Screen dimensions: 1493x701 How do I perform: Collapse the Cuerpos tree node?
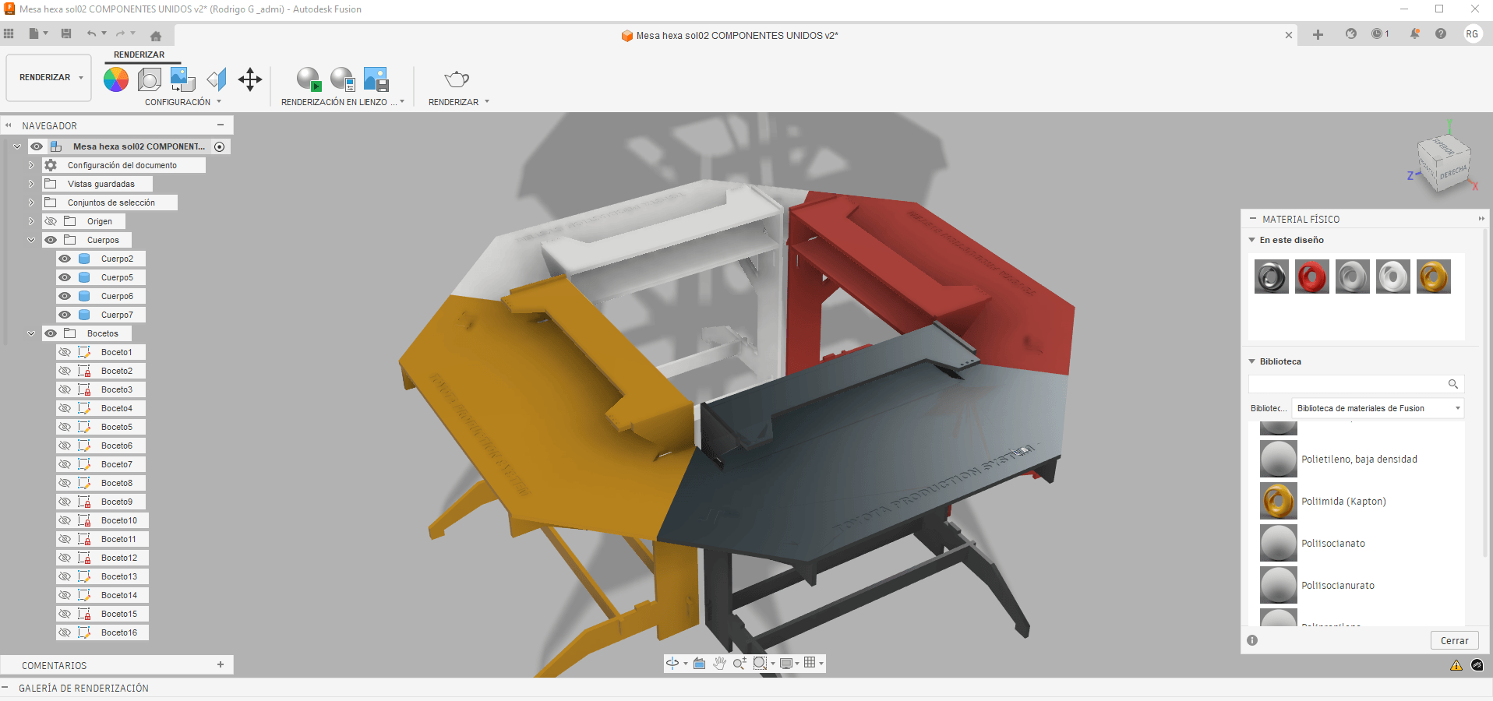coord(31,240)
